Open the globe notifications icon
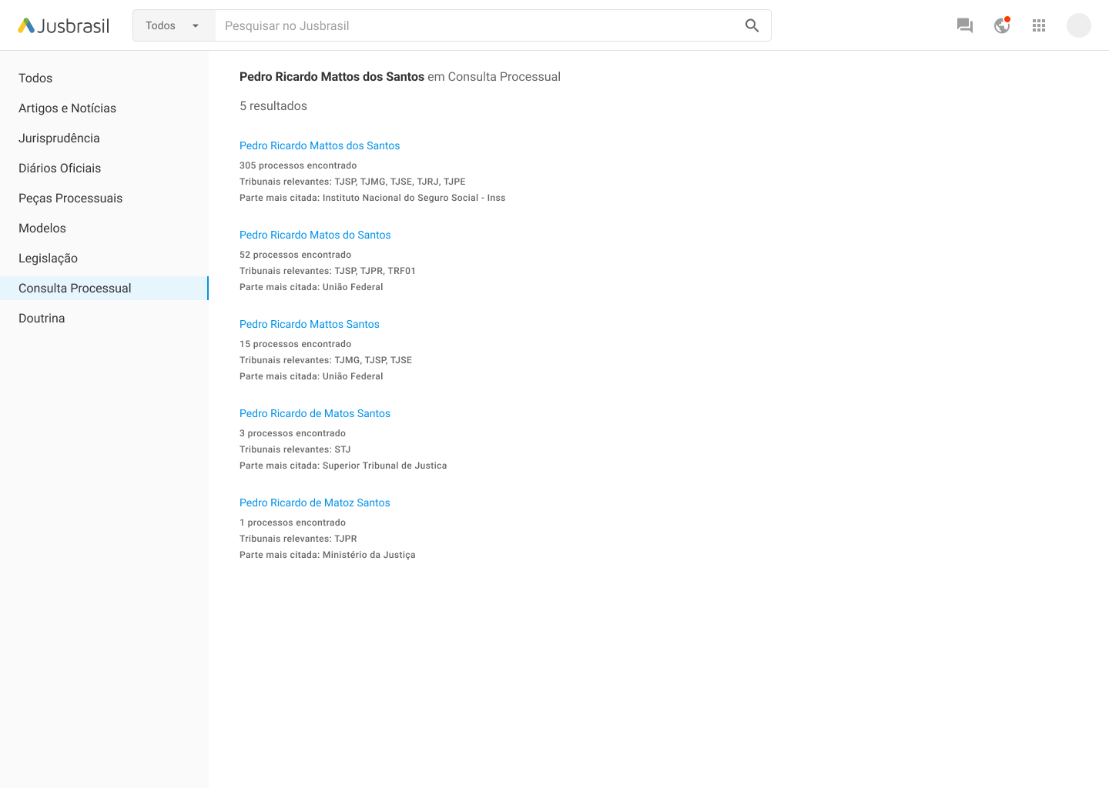The width and height of the screenshot is (1109, 788). (x=1001, y=26)
